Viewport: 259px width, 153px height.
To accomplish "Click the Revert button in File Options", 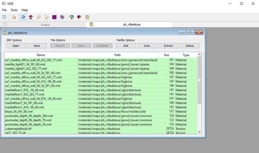I will (x=60, y=46).
